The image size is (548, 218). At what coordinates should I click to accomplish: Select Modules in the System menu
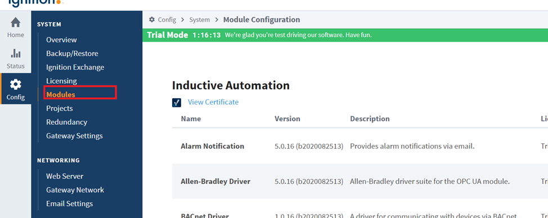click(x=61, y=94)
